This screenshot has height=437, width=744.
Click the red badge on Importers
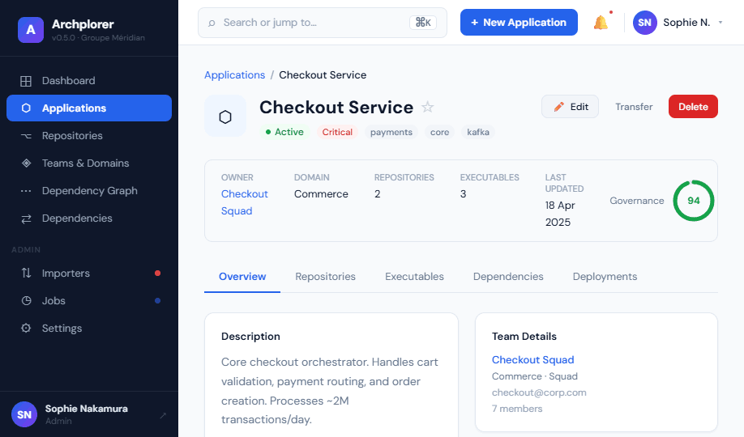[157, 273]
